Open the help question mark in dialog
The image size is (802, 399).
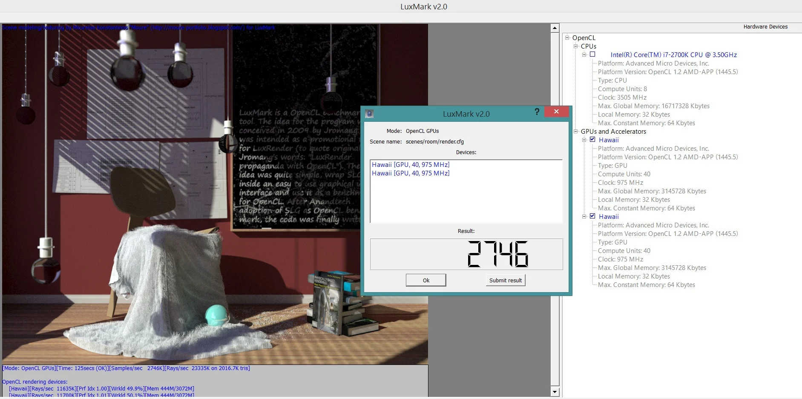537,112
